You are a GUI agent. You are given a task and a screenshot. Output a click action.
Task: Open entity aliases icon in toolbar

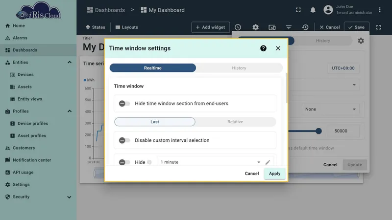272,27
